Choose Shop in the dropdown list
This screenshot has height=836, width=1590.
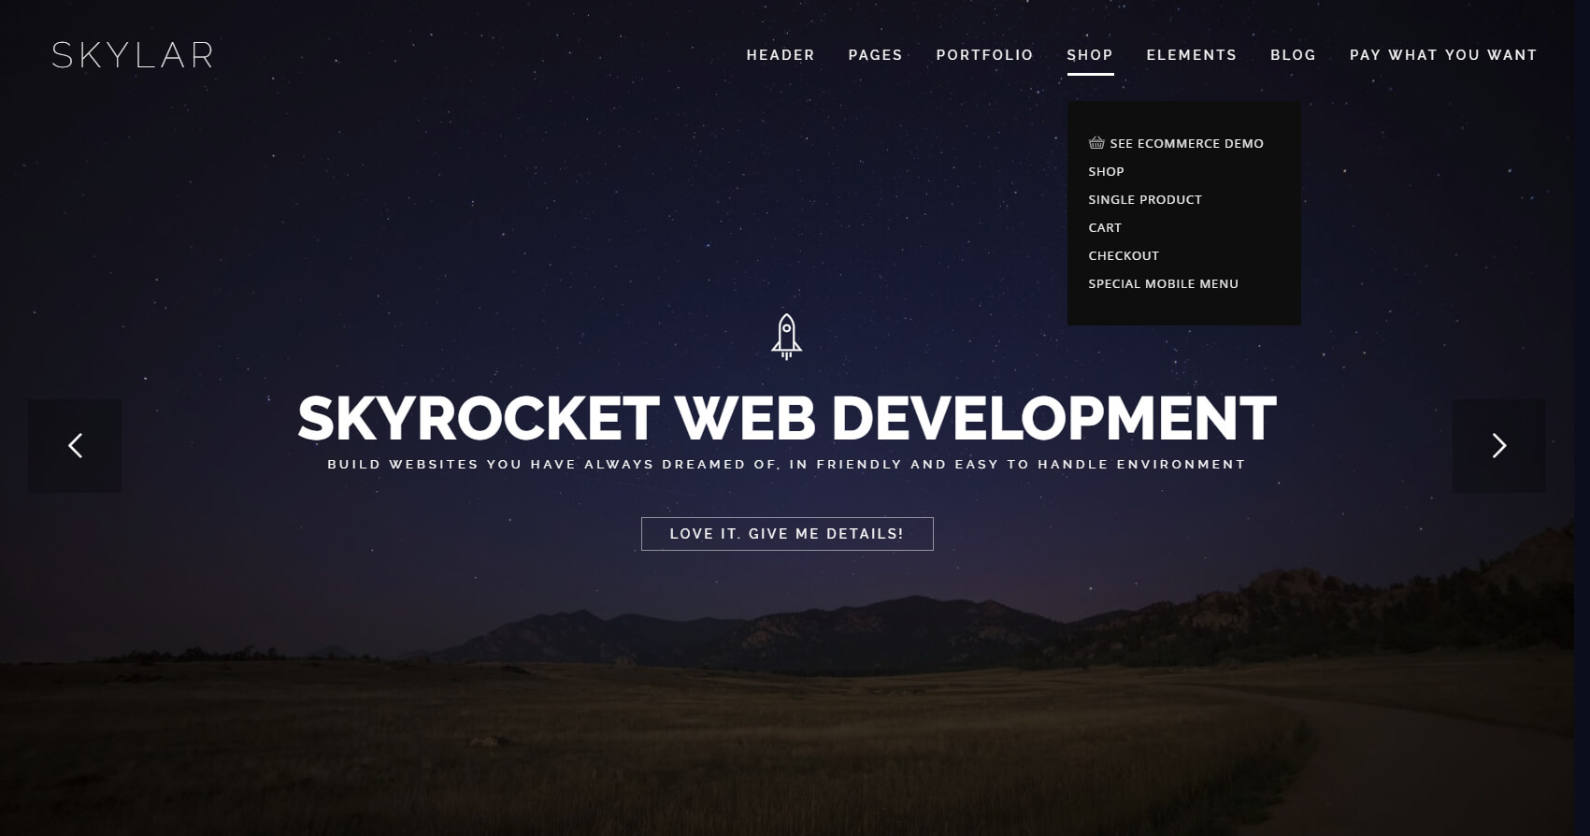pos(1106,171)
